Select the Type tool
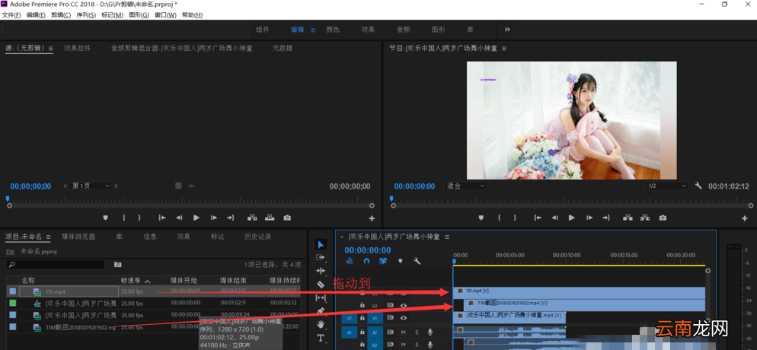The image size is (757, 350). pos(321,338)
